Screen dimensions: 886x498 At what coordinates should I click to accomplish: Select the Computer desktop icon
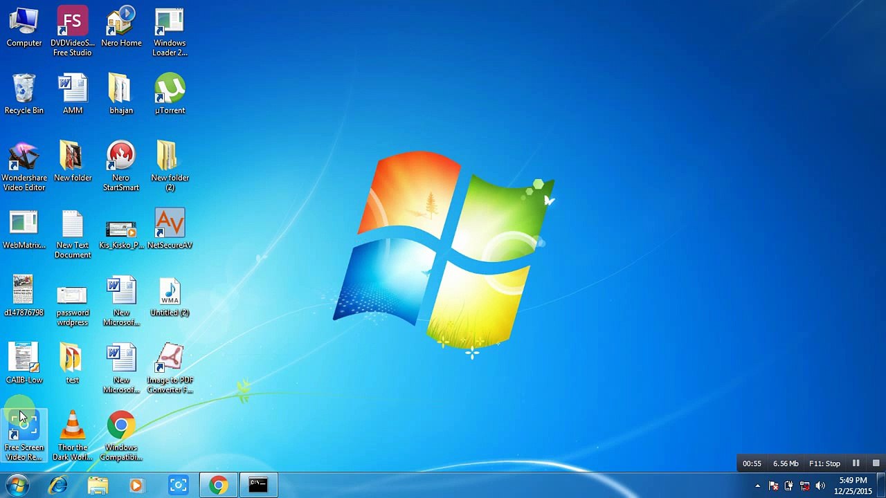click(24, 28)
